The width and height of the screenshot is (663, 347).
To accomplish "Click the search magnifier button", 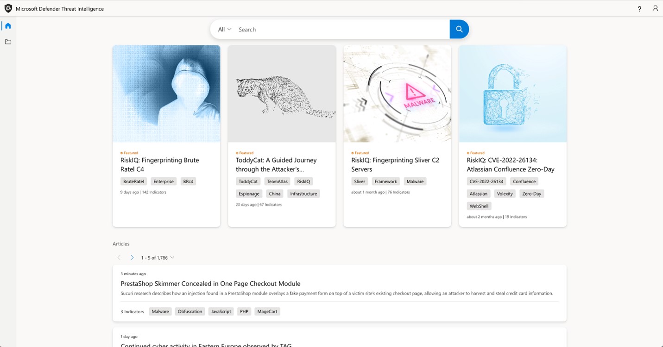I will pyautogui.click(x=459, y=29).
